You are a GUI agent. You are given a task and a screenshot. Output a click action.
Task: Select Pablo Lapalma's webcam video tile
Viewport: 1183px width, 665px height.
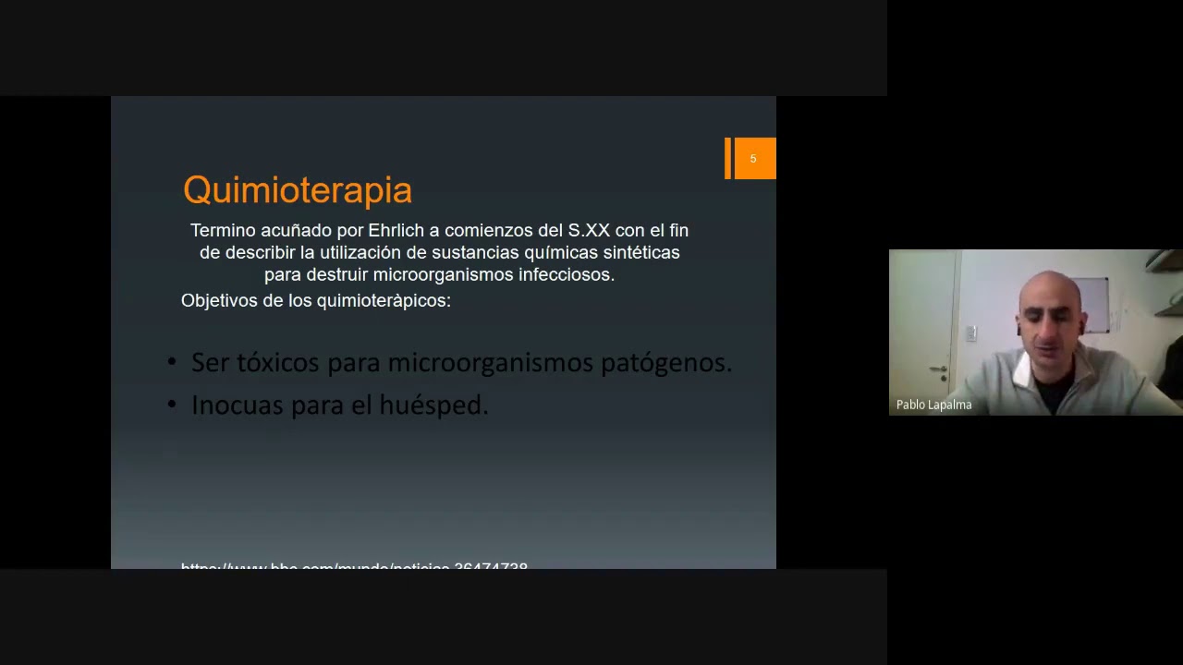point(1035,332)
